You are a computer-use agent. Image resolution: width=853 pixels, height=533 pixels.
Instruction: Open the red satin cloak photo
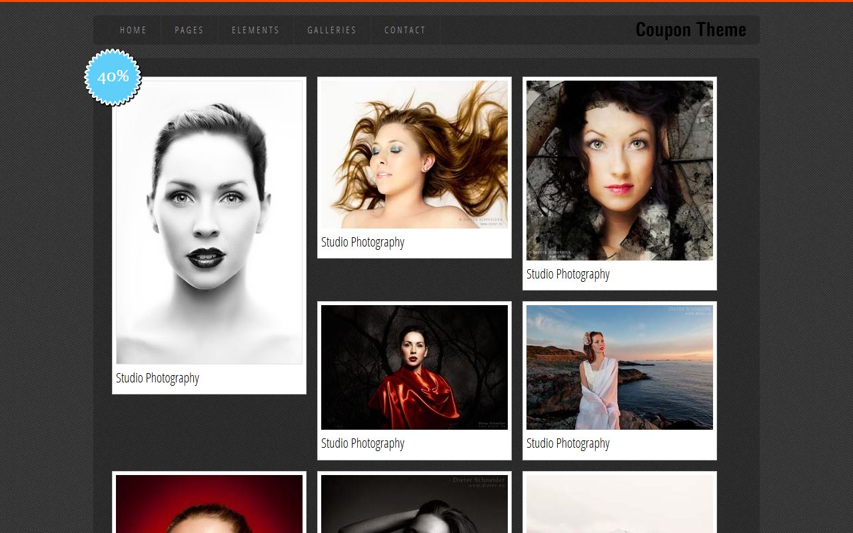(x=415, y=367)
